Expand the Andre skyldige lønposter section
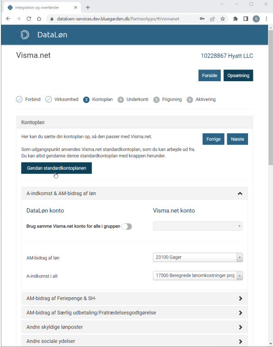The image size is (273, 347). (134, 327)
